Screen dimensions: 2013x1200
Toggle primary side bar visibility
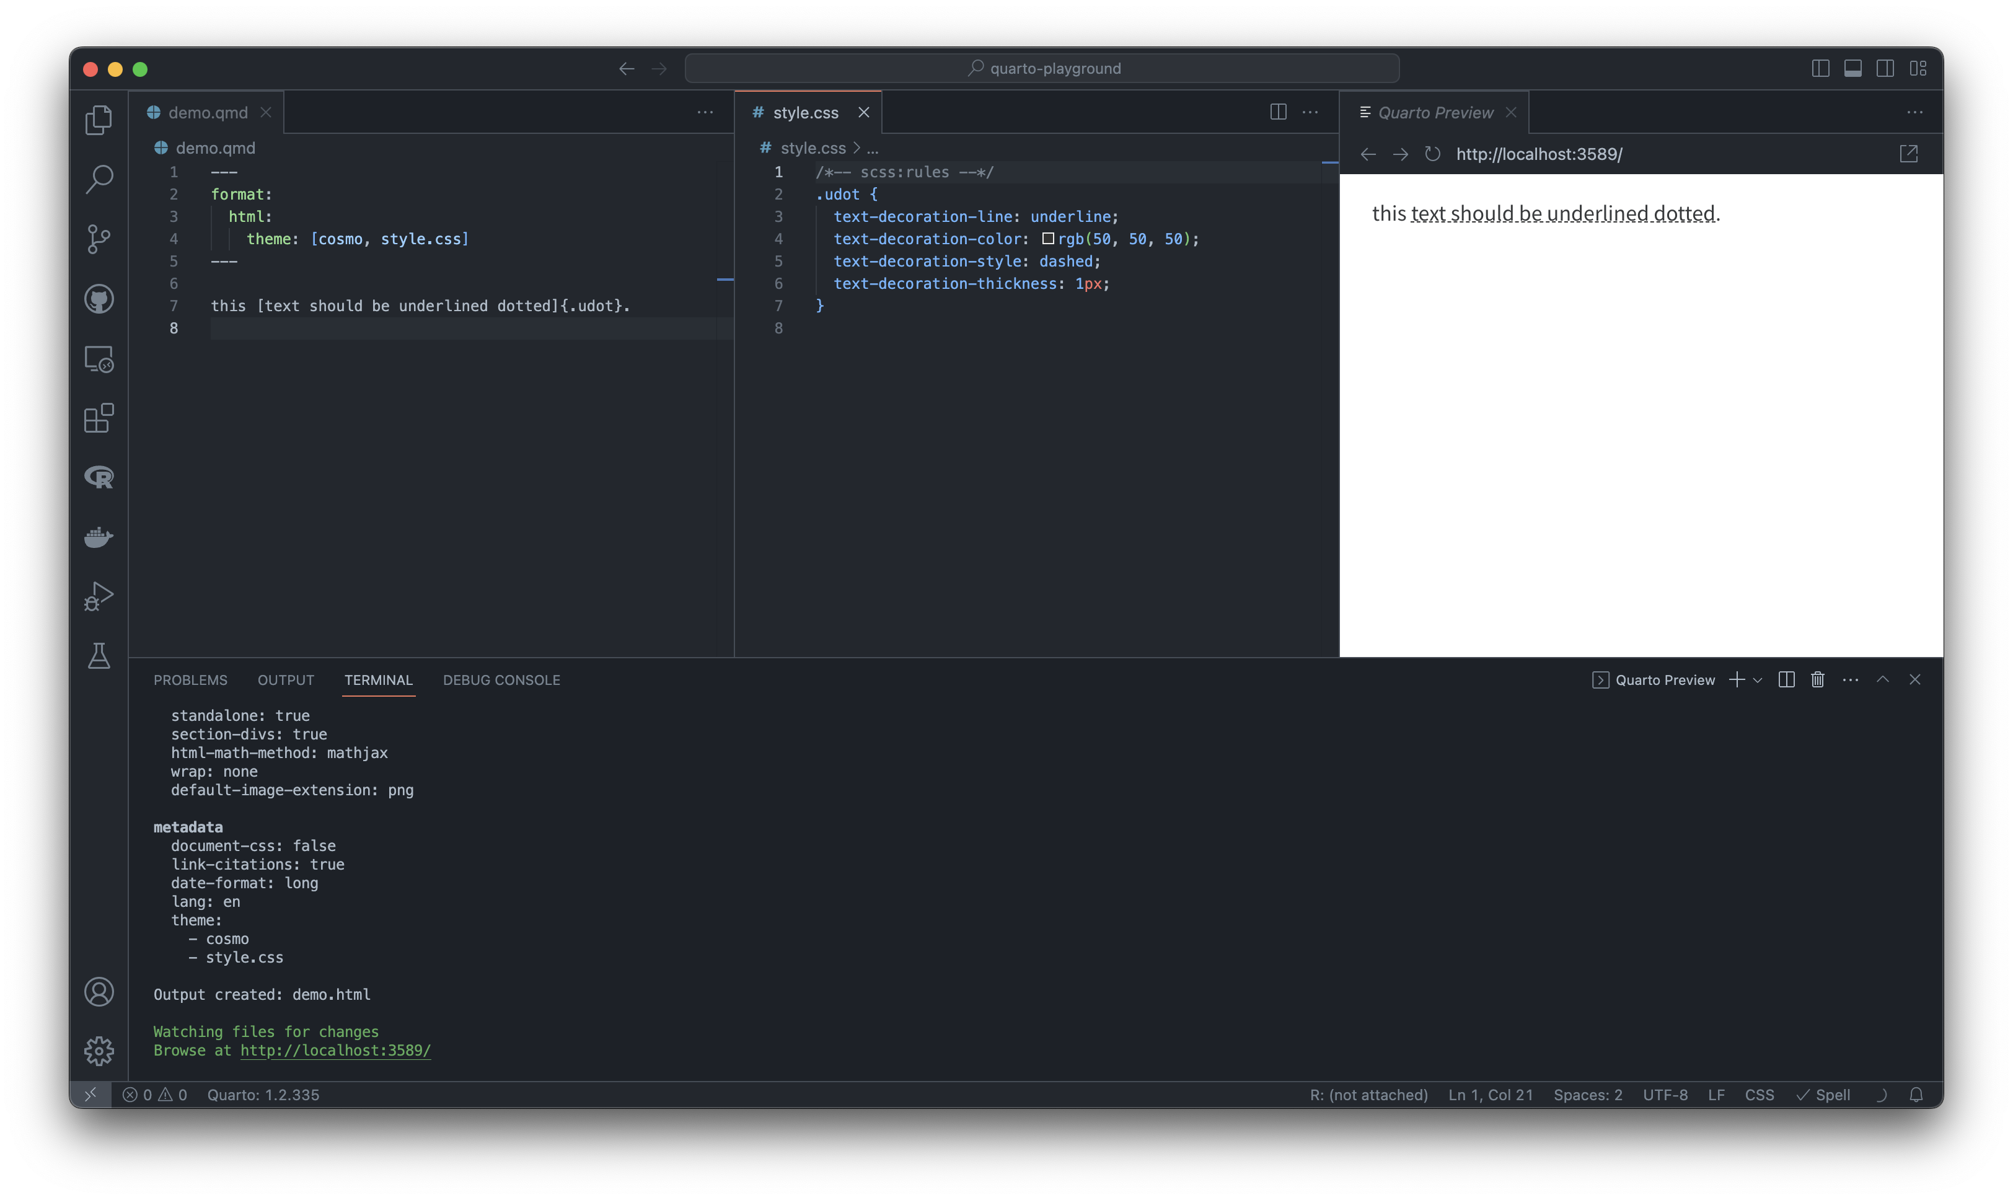[1821, 69]
